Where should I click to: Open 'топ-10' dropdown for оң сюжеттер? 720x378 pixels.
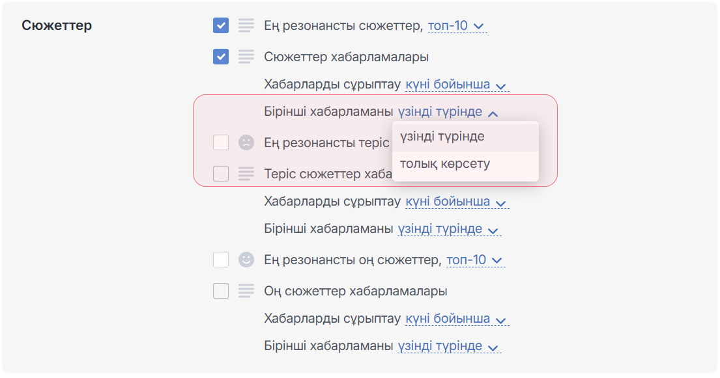(x=474, y=260)
